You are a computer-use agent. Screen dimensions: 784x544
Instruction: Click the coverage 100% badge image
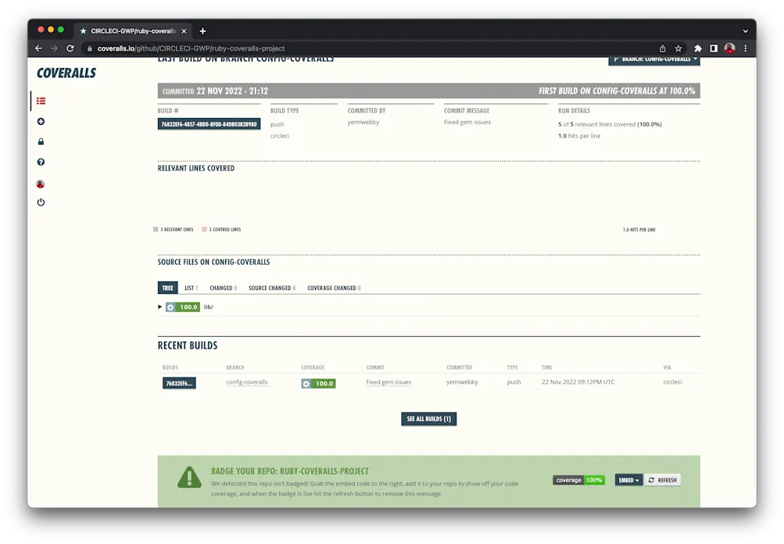pos(579,480)
